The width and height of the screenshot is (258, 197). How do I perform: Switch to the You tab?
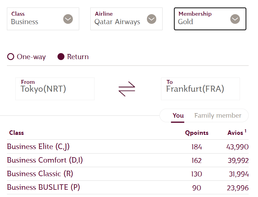click(178, 116)
